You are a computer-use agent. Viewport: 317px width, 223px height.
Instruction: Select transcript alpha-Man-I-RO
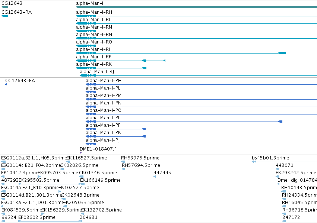94,42
